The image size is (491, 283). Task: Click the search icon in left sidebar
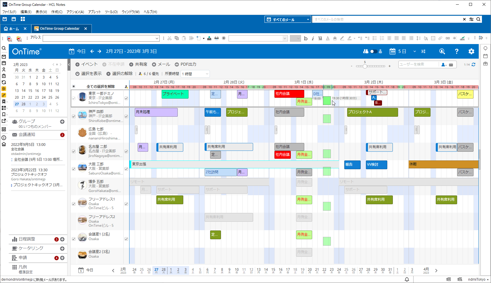(4, 48)
